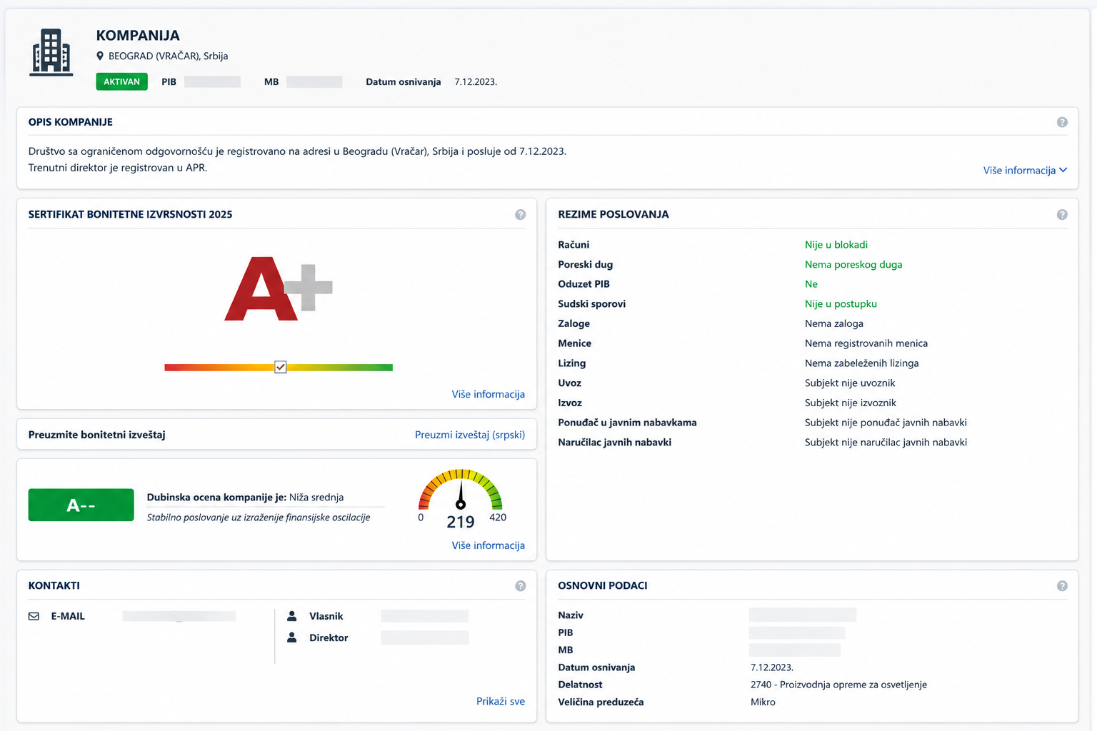The image size is (1097, 731).
Task: Open Više informacija under A+ certificate
Action: coord(489,394)
